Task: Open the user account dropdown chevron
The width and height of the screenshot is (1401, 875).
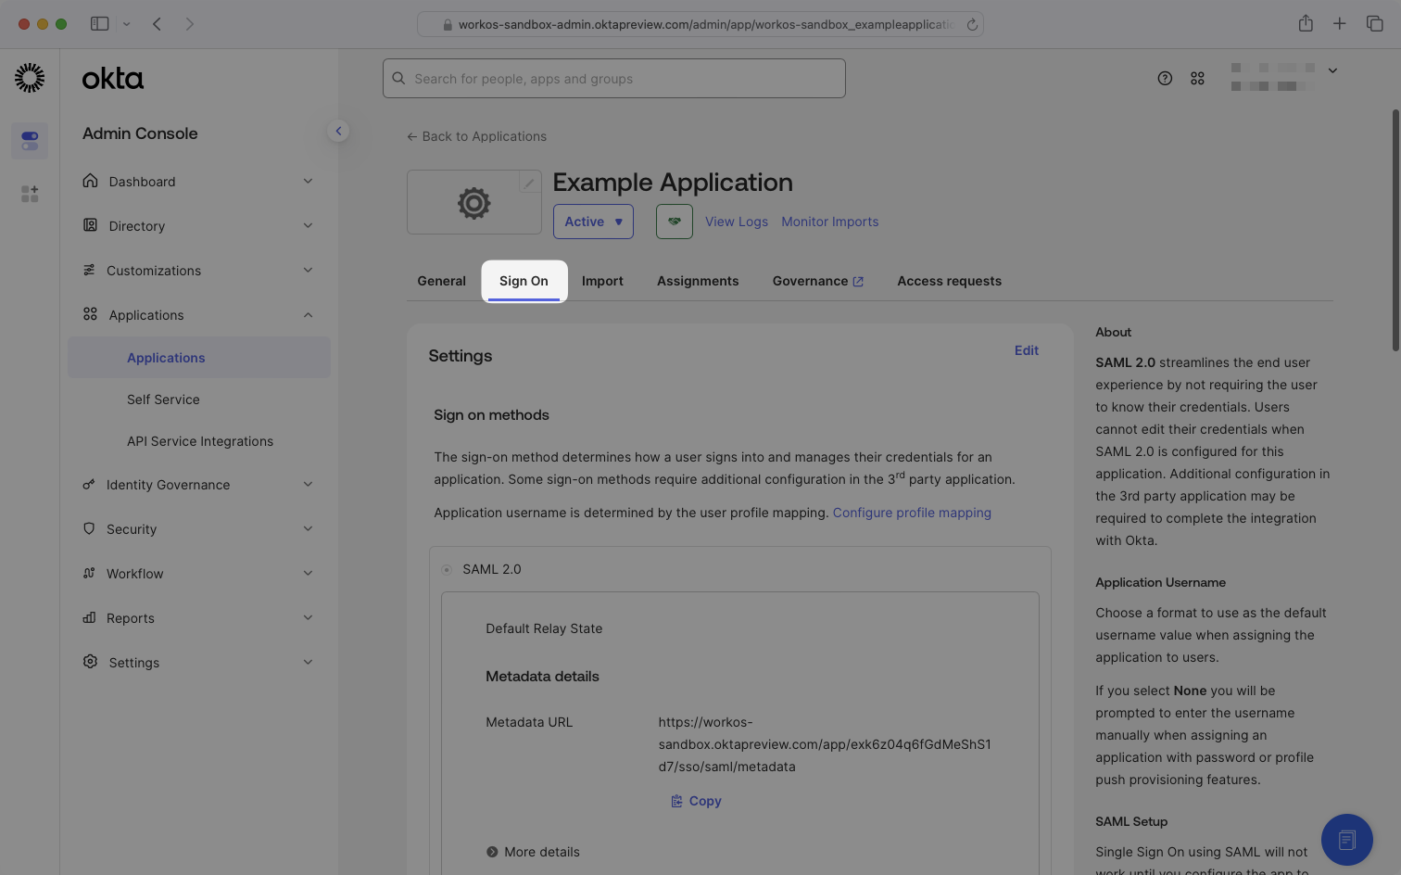Action: coord(1332,70)
